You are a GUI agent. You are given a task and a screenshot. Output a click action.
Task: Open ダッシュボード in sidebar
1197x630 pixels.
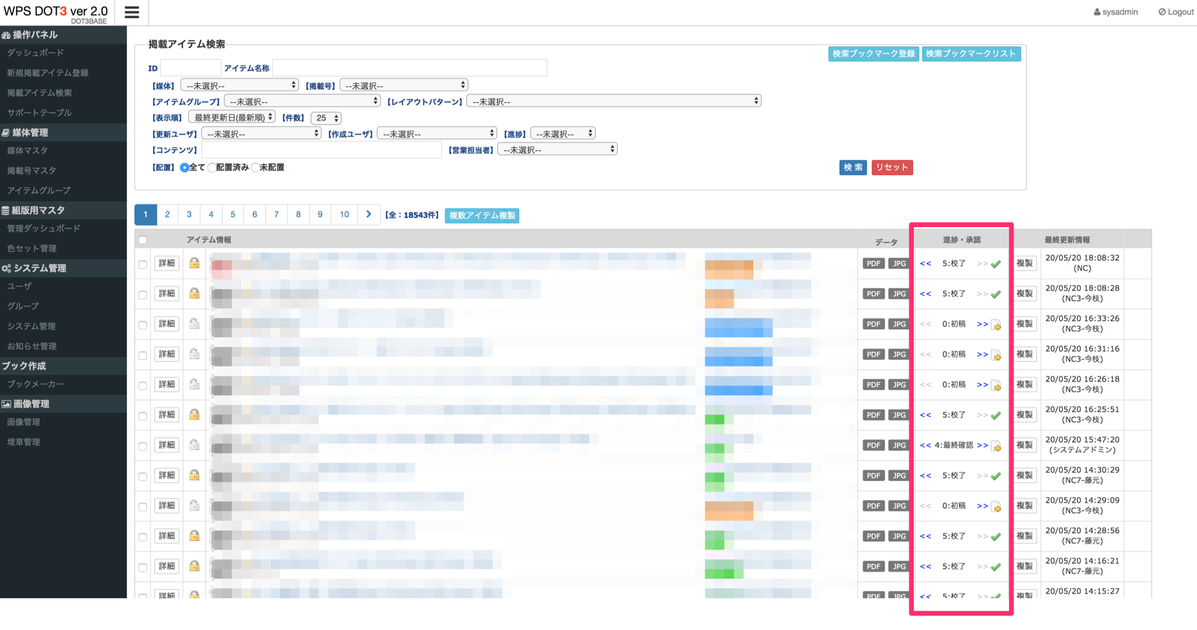pyautogui.click(x=35, y=53)
